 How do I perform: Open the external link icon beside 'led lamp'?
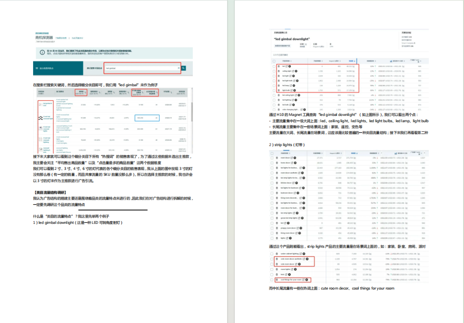click(290, 85)
